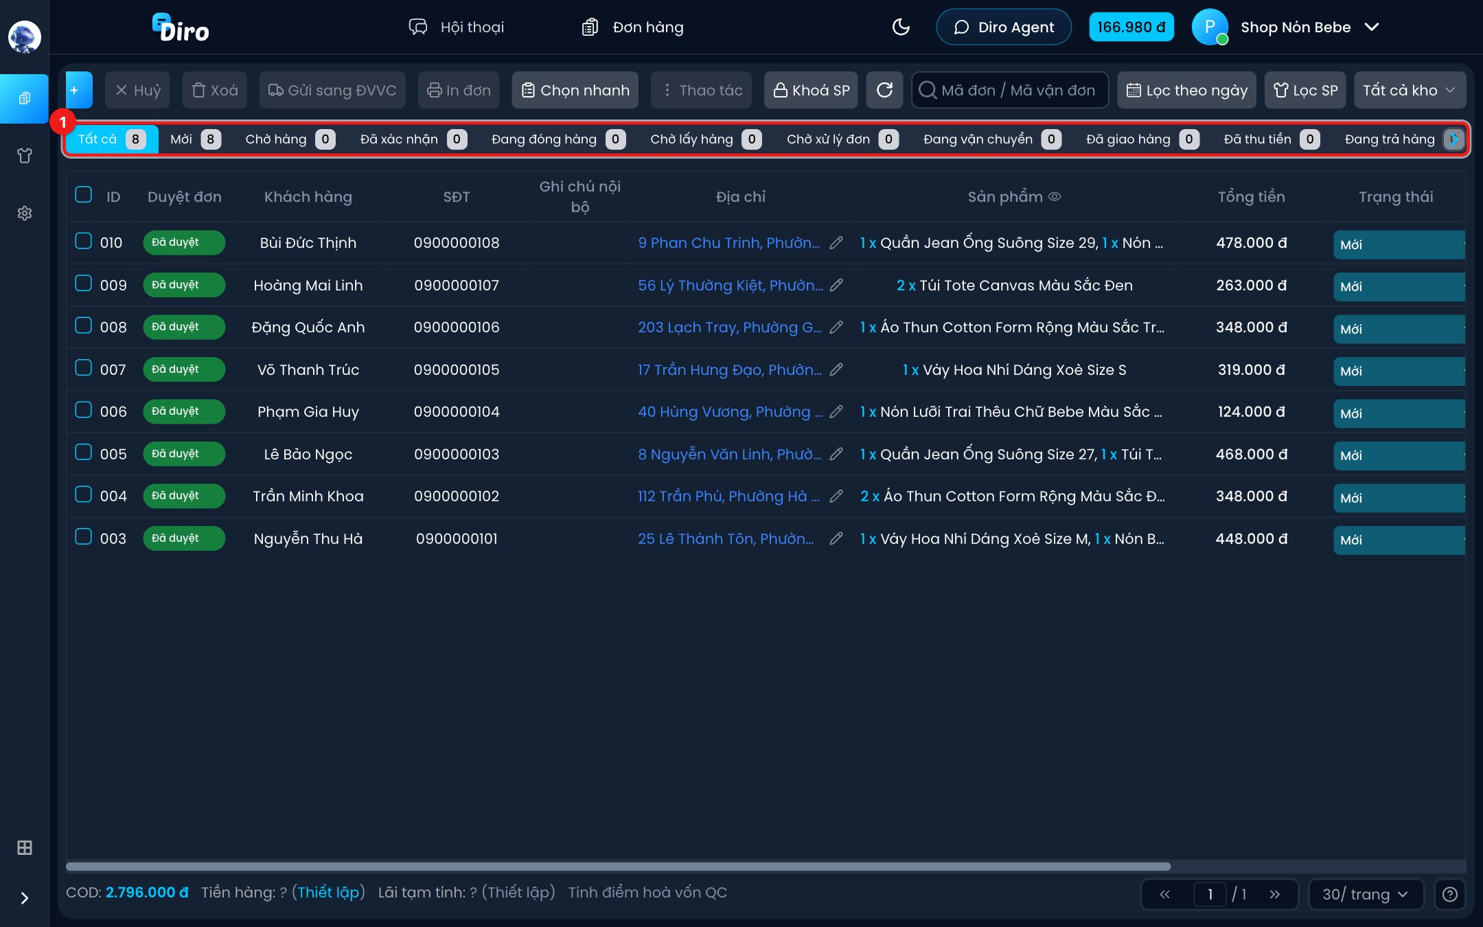This screenshot has height=927, width=1483.
Task: Click the refresh orders icon
Action: click(884, 90)
